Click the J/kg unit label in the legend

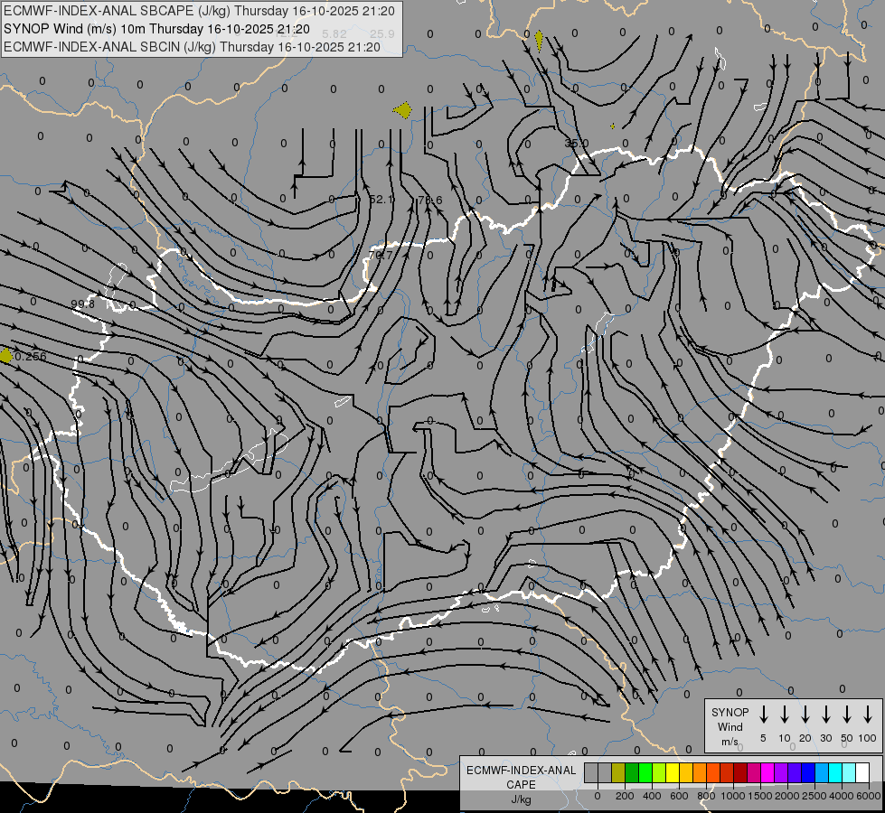coord(522,799)
